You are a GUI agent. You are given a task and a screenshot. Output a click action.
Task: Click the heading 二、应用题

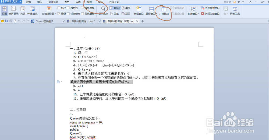78,110
